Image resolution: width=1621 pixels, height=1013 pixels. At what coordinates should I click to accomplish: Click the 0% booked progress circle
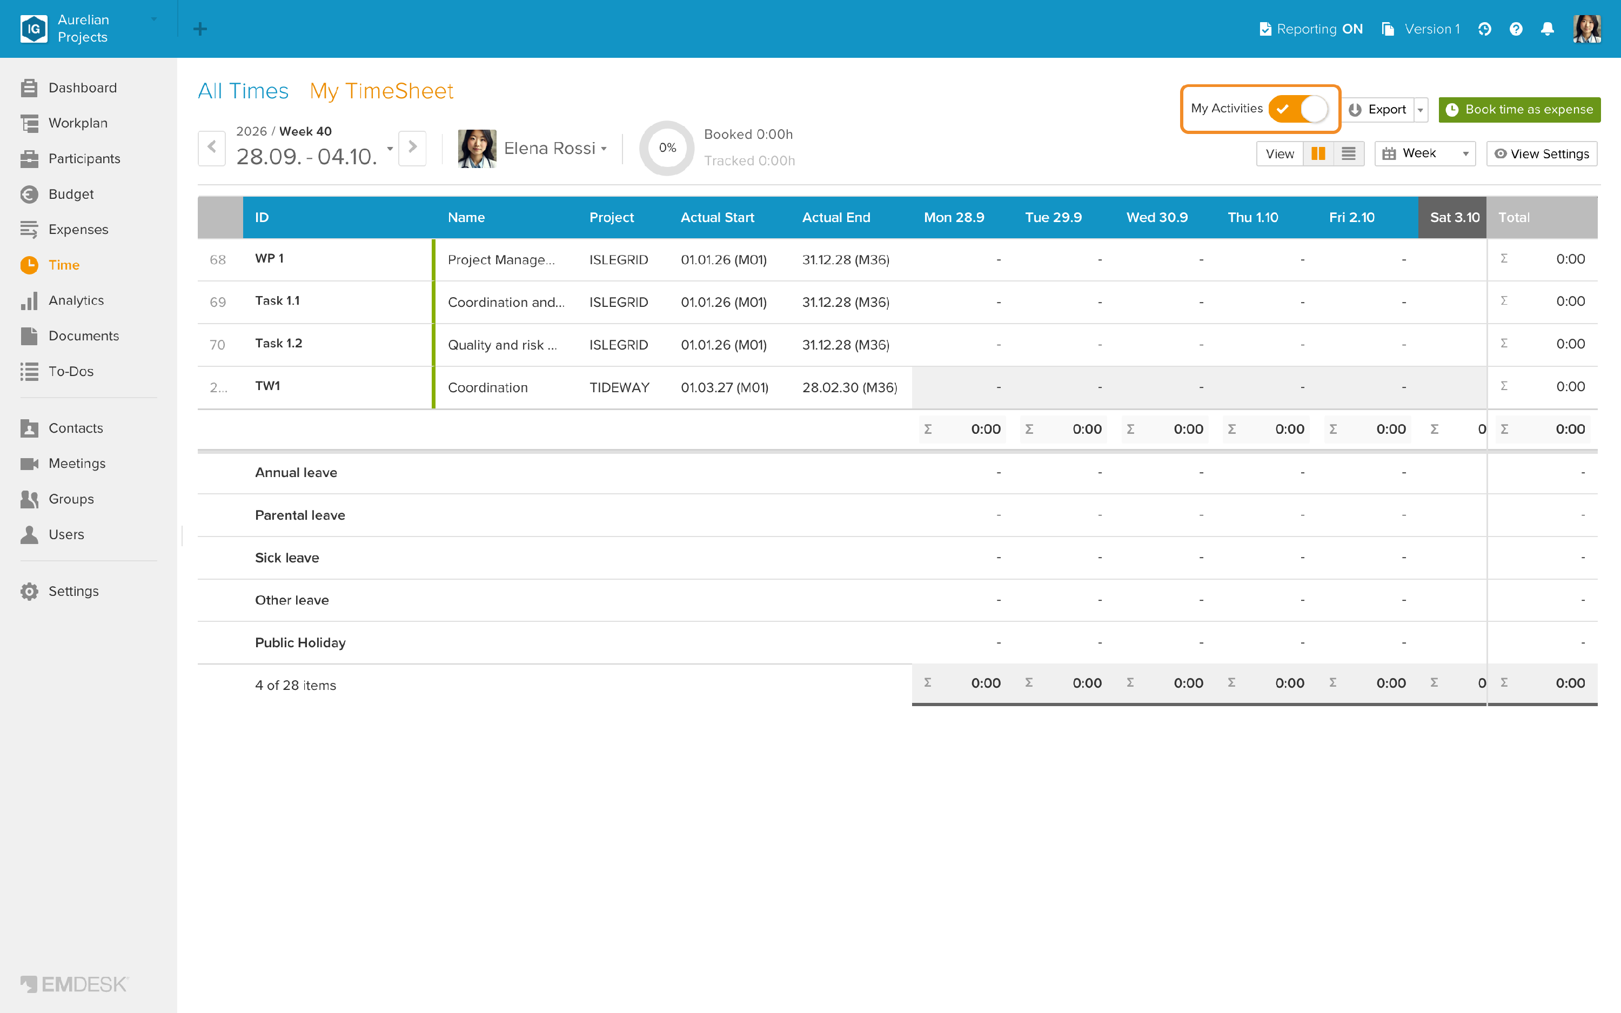(667, 148)
